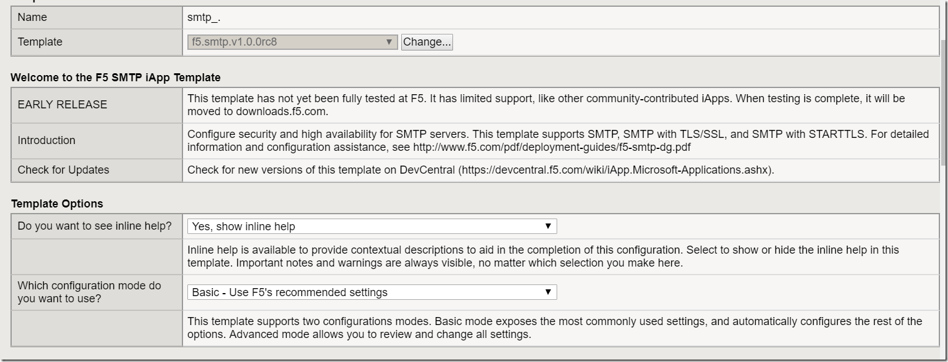Image resolution: width=948 pixels, height=362 pixels.
Task: Click the Check for Updates label
Action: click(x=63, y=170)
